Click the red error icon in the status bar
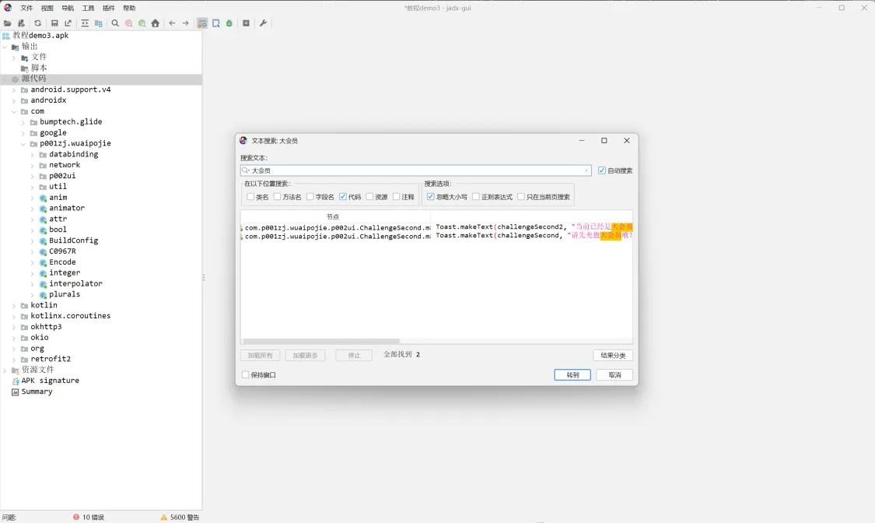875x523 pixels. click(76, 517)
